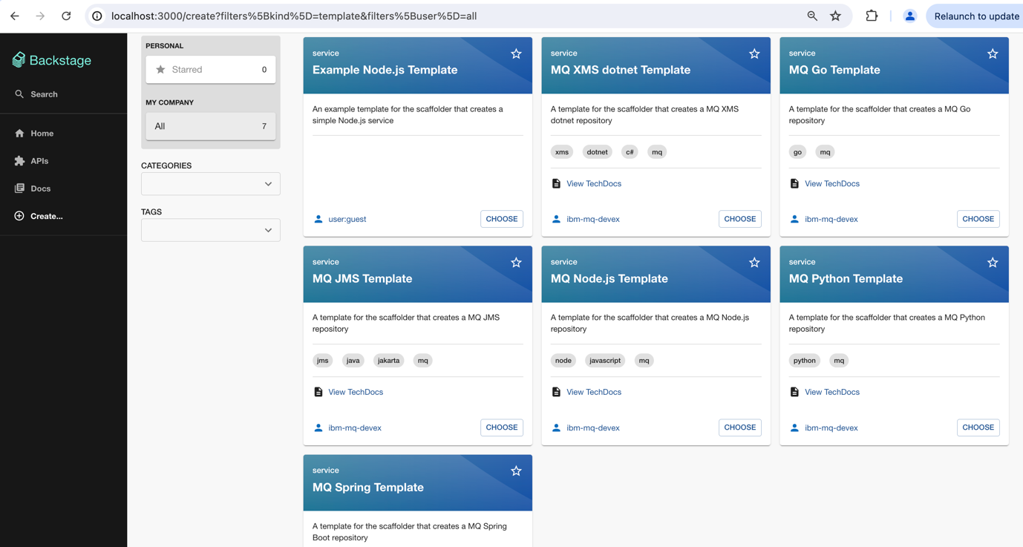
Task: Click the go tag chip
Action: [x=798, y=152]
